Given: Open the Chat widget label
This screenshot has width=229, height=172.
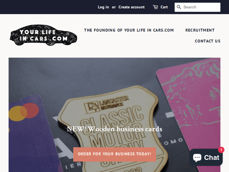Looking at the screenshot, I should (x=212, y=158).
